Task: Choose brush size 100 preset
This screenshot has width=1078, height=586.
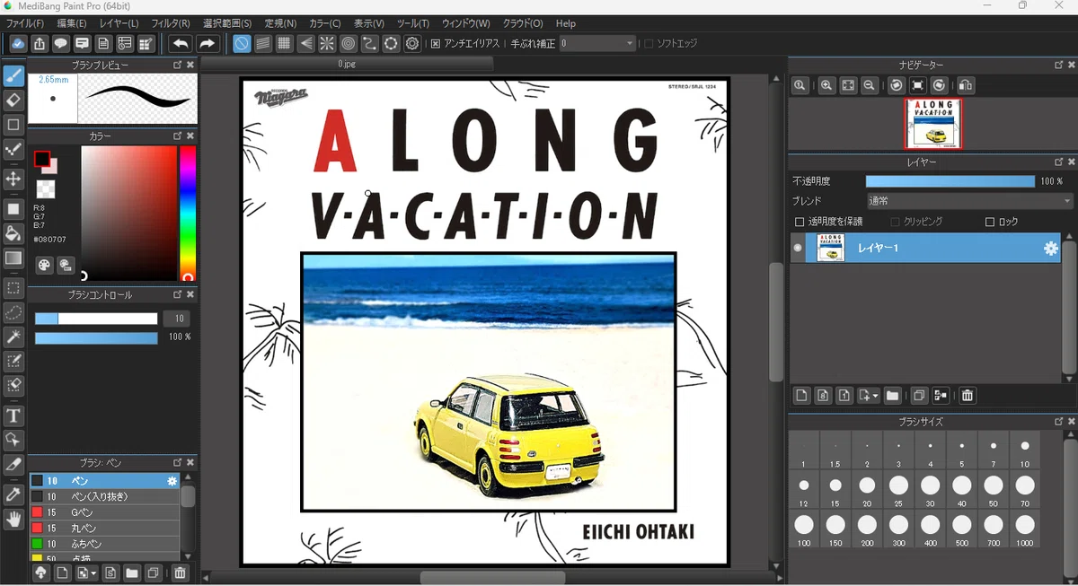Action: click(803, 529)
